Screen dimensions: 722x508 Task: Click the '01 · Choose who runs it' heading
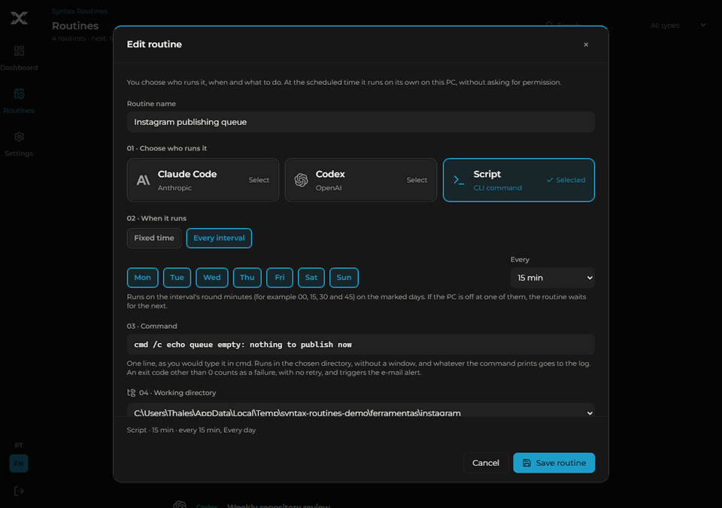tap(167, 148)
